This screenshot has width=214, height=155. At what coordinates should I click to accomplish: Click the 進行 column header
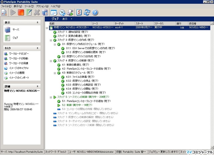tap(182, 23)
